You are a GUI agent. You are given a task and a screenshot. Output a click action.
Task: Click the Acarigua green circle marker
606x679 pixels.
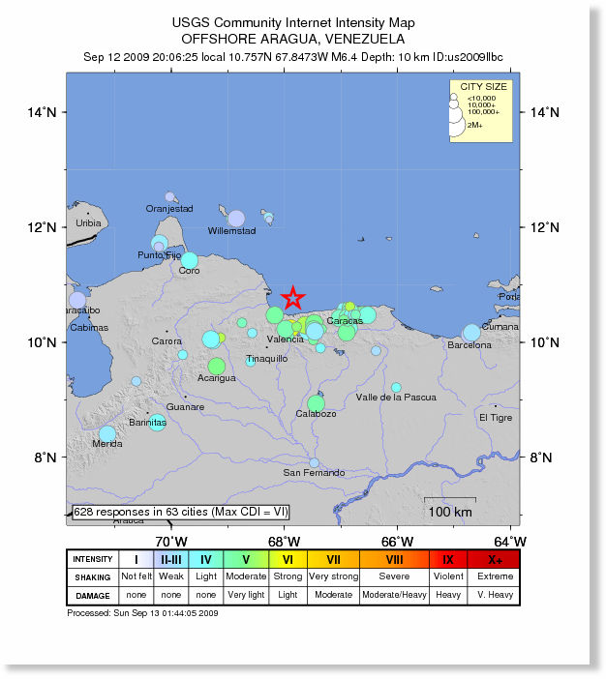pos(216,367)
